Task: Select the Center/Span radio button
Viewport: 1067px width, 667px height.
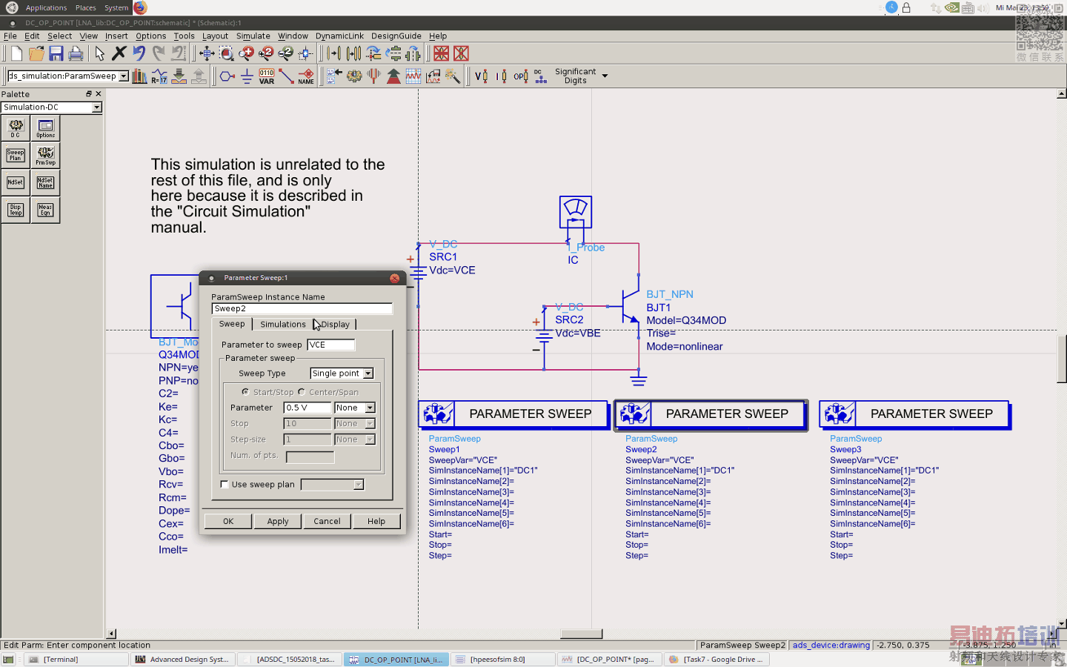Action: (x=302, y=392)
